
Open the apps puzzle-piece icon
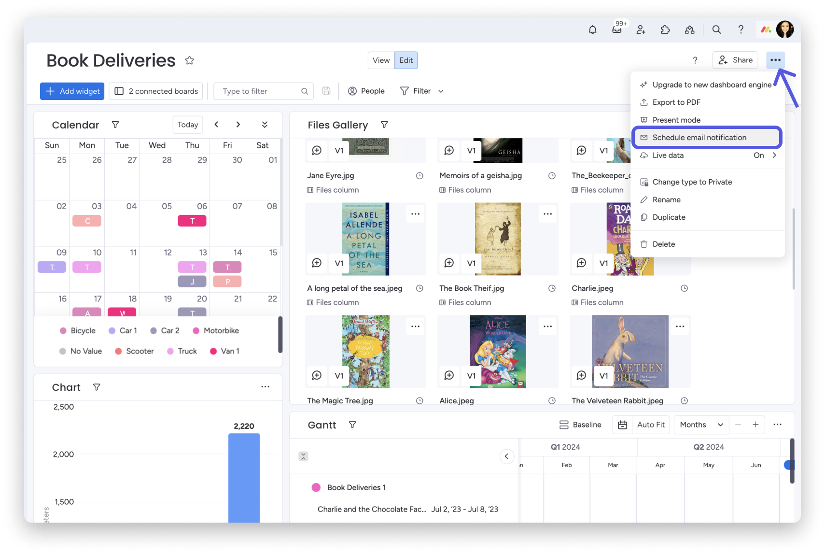pos(665,30)
